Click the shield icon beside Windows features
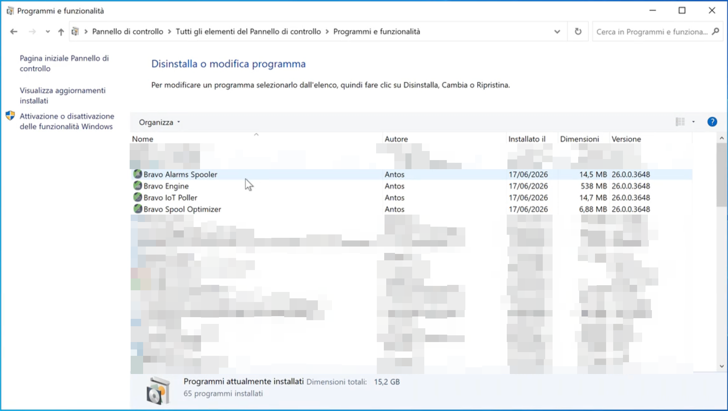 click(x=10, y=116)
